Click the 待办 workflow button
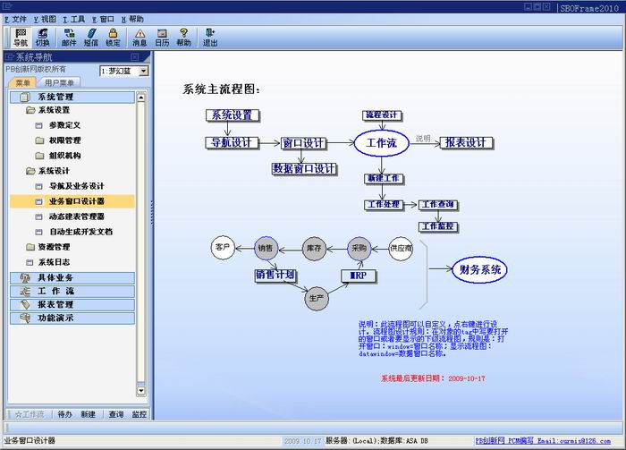Image resolution: width=626 pixels, height=450 pixels. tap(64, 414)
